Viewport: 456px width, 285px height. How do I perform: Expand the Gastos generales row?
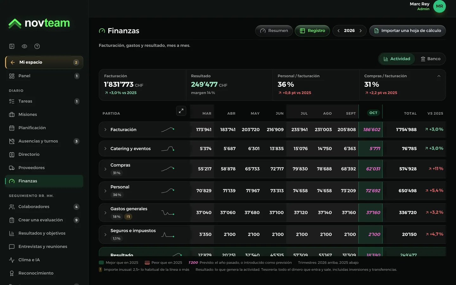(x=105, y=213)
